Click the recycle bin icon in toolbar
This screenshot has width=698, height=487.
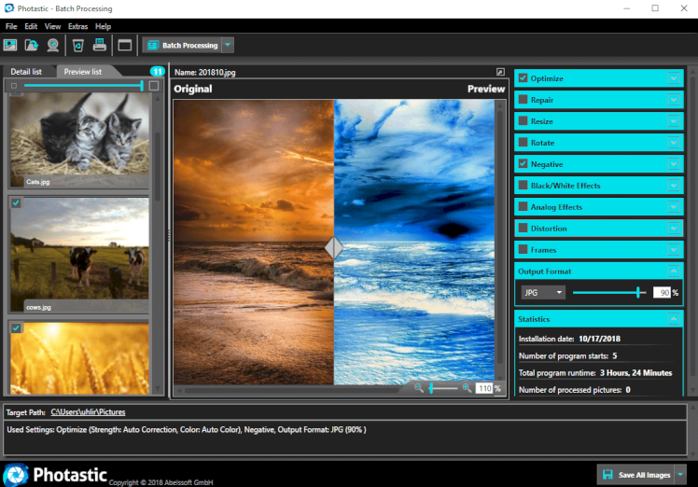click(78, 45)
